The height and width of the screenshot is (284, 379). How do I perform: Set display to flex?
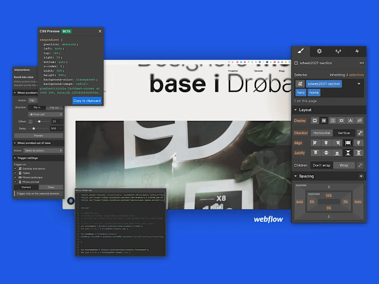coord(324,120)
